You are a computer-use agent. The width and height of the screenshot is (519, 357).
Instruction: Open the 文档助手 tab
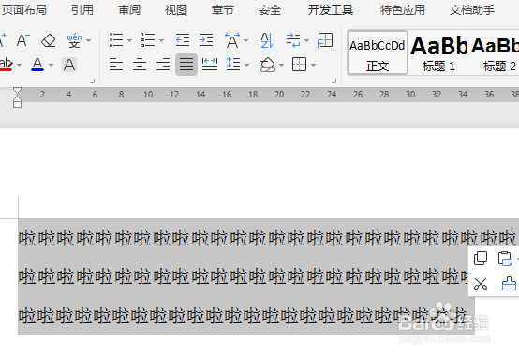(x=472, y=10)
